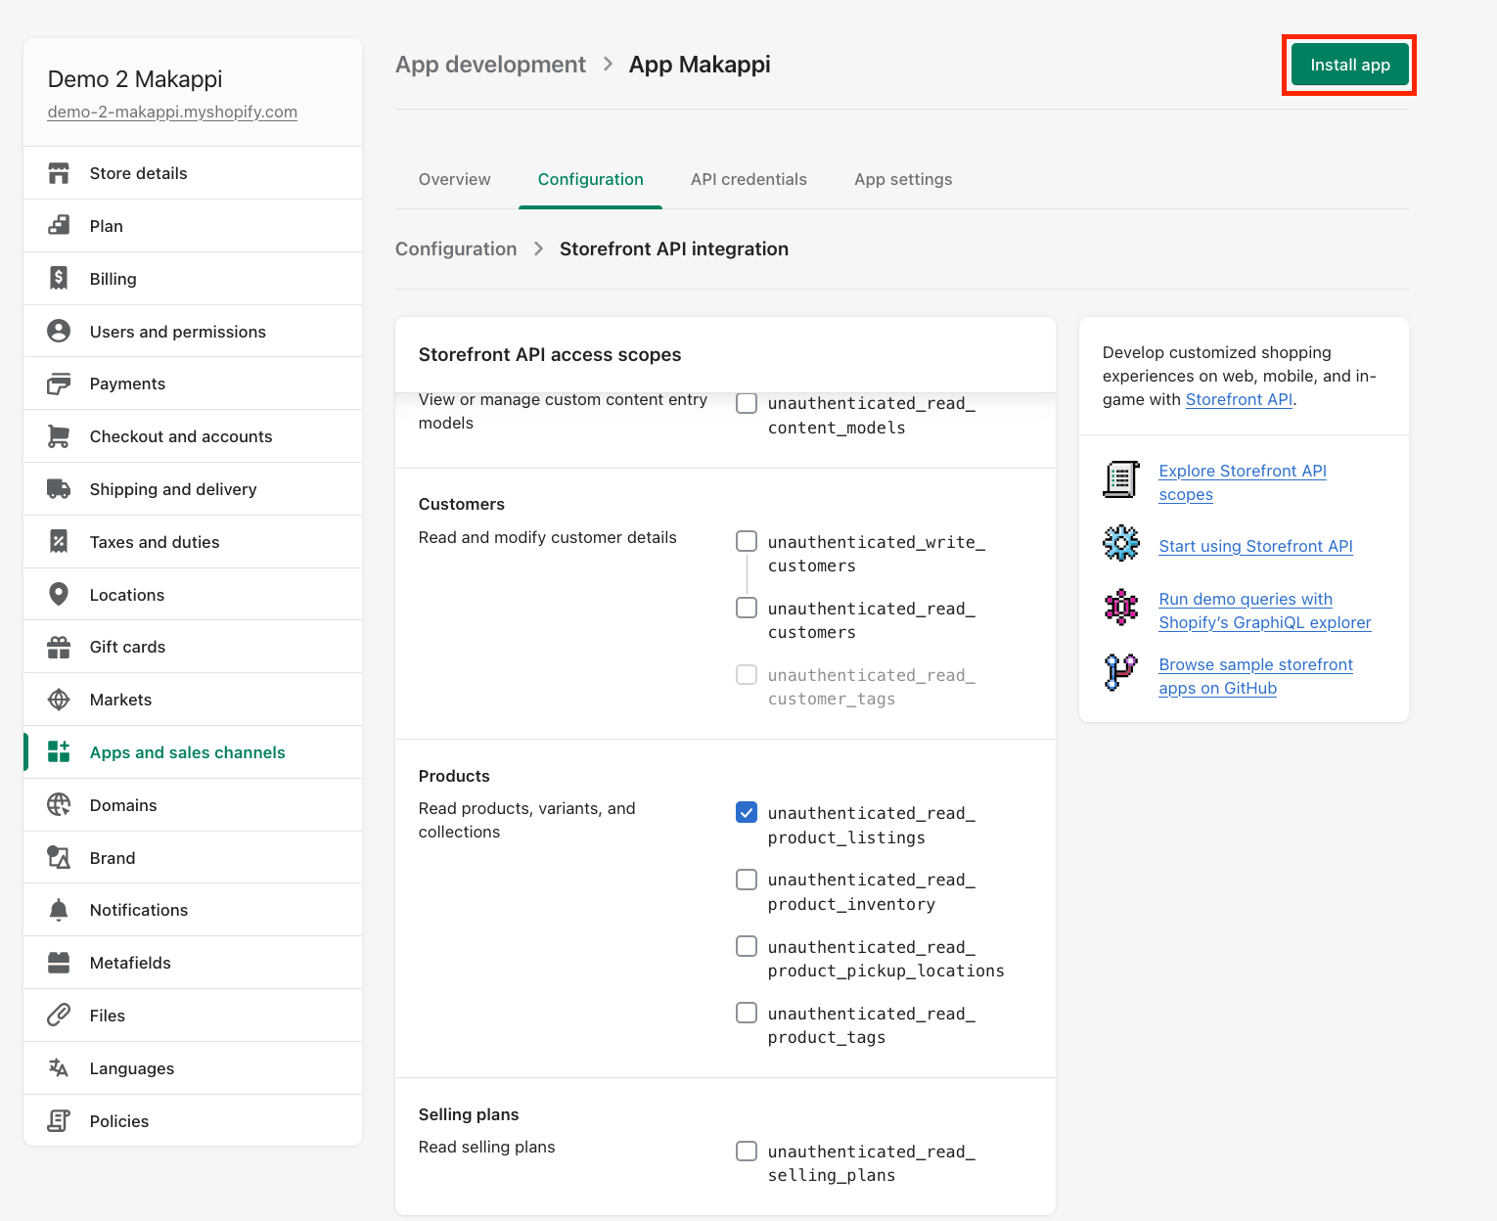Open the demo-2-makappi.myshopify.com store link
The width and height of the screenshot is (1497, 1221).
pyautogui.click(x=172, y=112)
